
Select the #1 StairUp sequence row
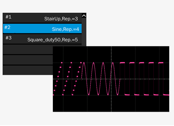point(42,18)
